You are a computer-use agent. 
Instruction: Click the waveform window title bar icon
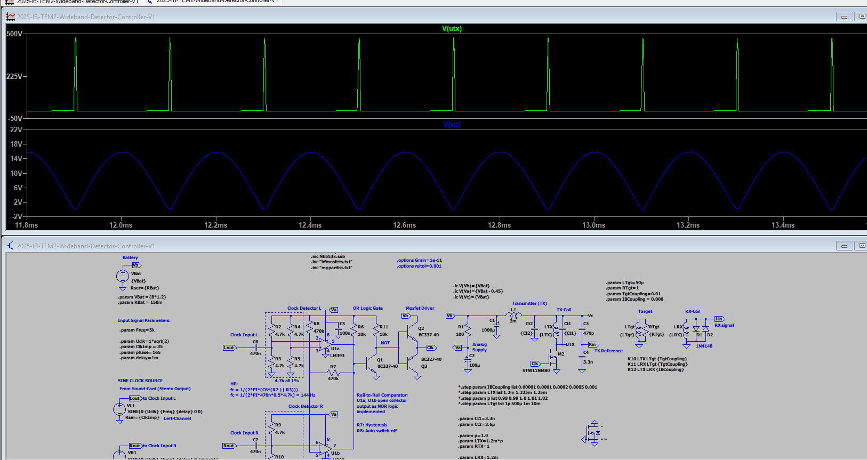11,17
